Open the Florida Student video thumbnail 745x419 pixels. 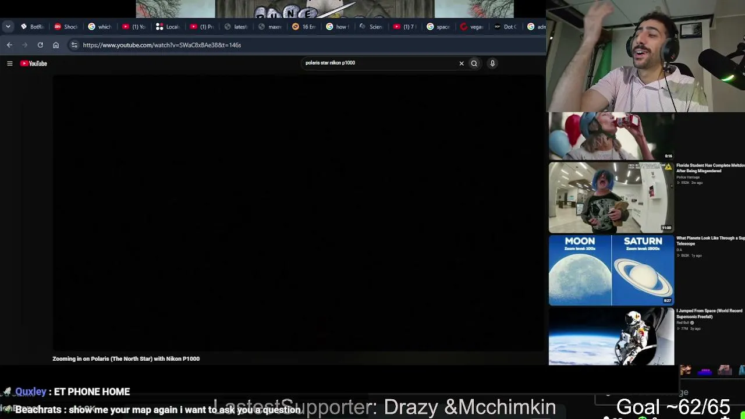[611, 197]
